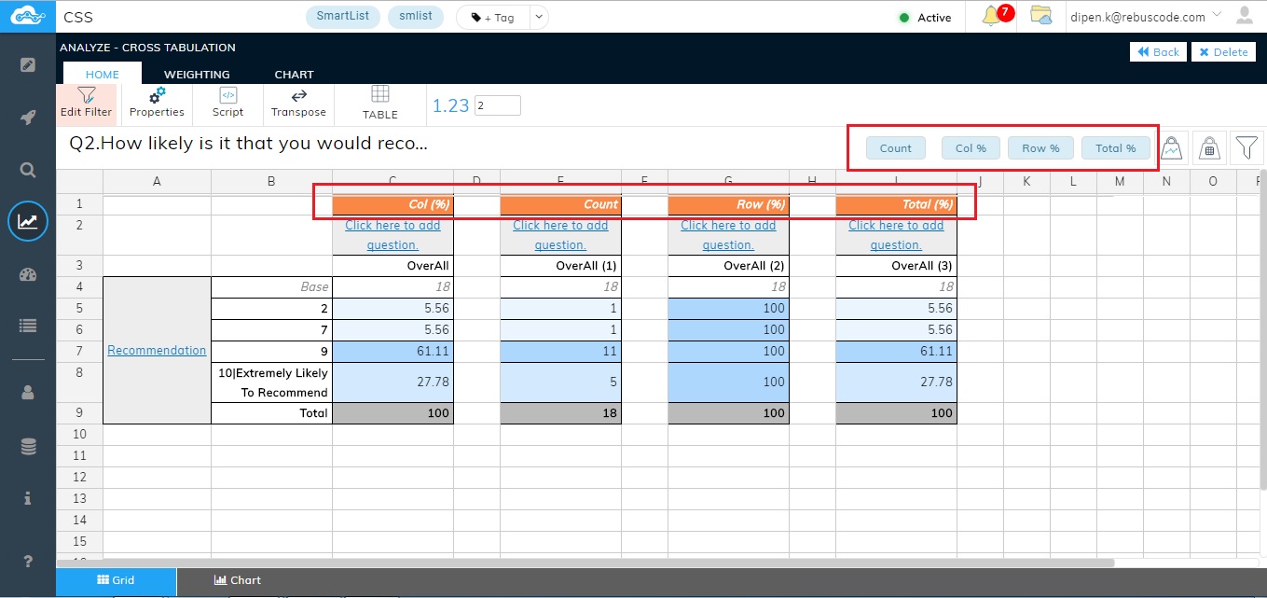Click the Q2 question title text
The image size is (1267, 598).
pyautogui.click(x=248, y=145)
